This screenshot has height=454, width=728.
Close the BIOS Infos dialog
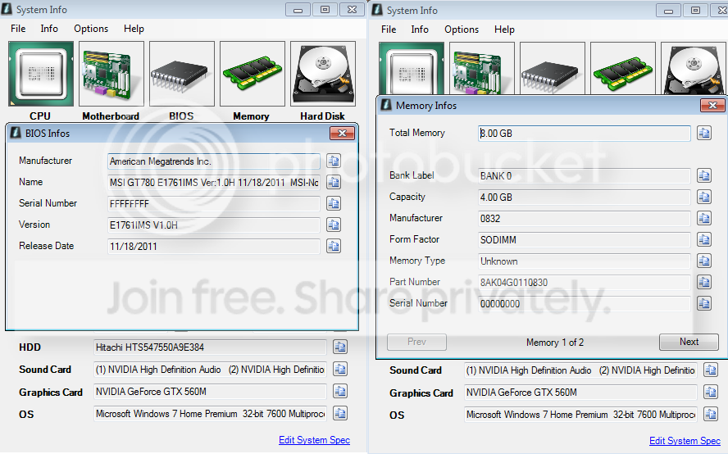coord(342,134)
